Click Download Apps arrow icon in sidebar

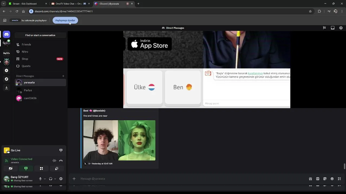point(6,88)
